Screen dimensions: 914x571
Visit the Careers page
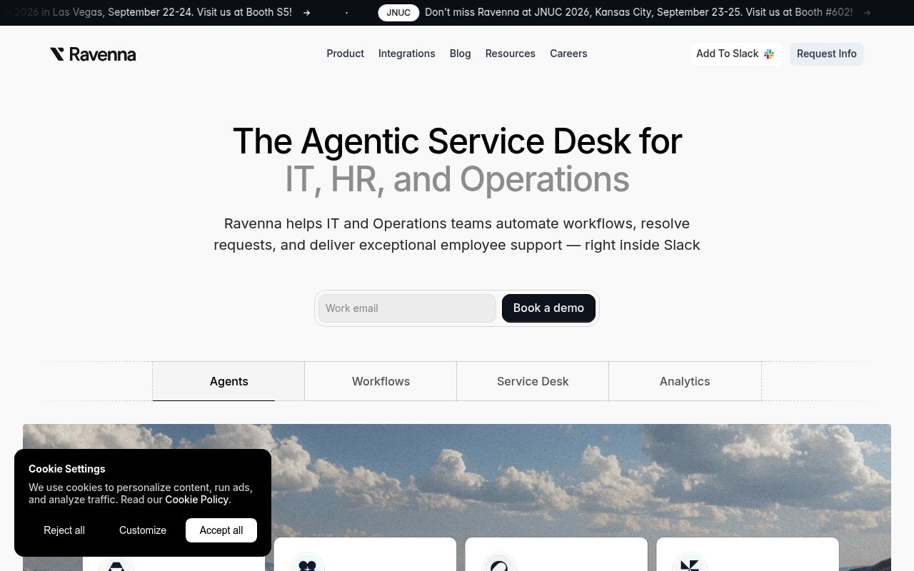coord(568,54)
